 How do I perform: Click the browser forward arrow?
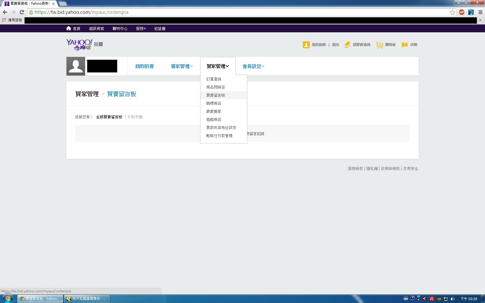click(13, 12)
